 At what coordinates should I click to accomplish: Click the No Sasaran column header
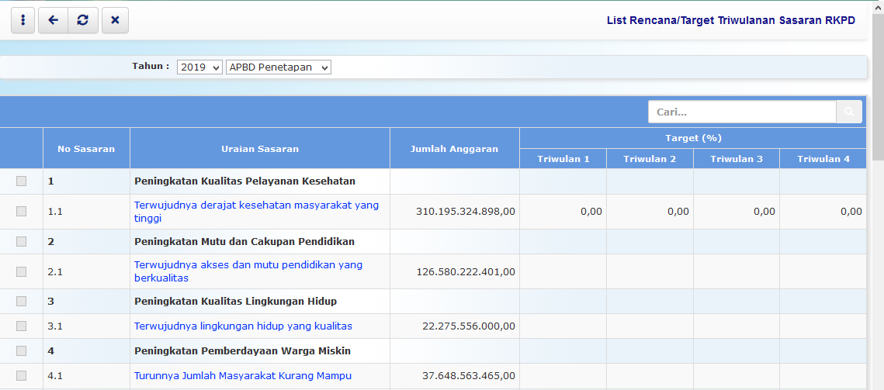[86, 149]
